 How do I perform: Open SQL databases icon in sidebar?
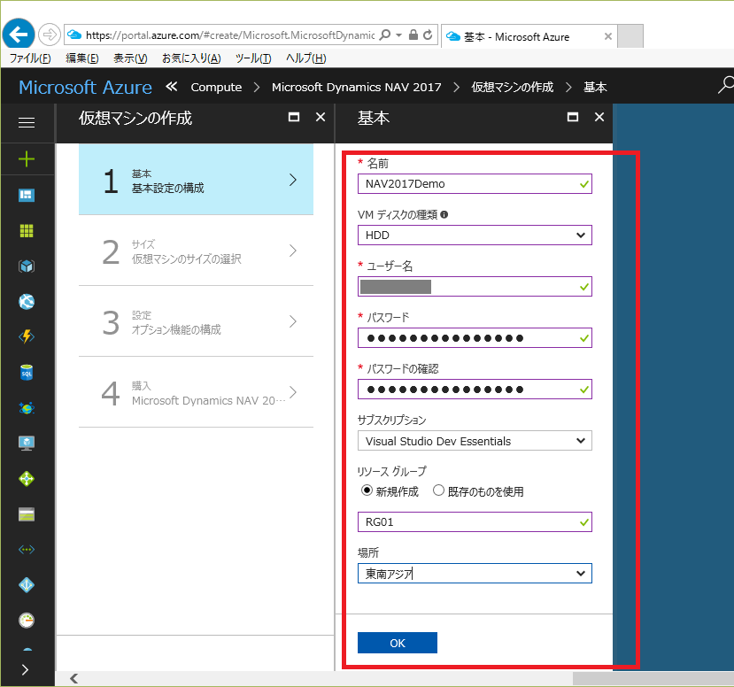(x=27, y=373)
